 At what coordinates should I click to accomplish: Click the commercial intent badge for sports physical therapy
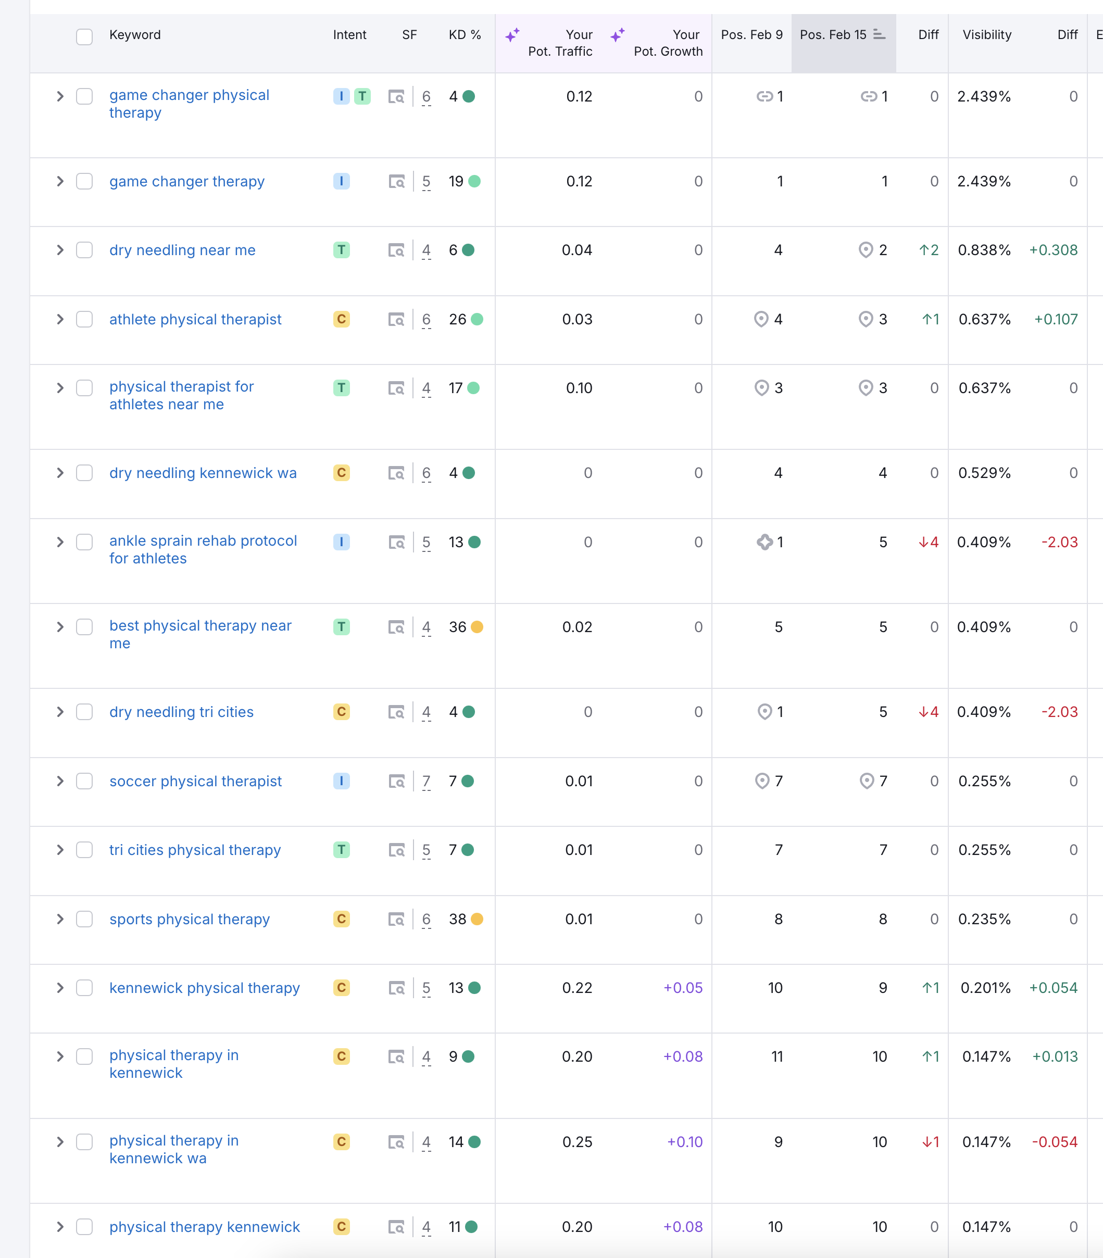pos(342,919)
